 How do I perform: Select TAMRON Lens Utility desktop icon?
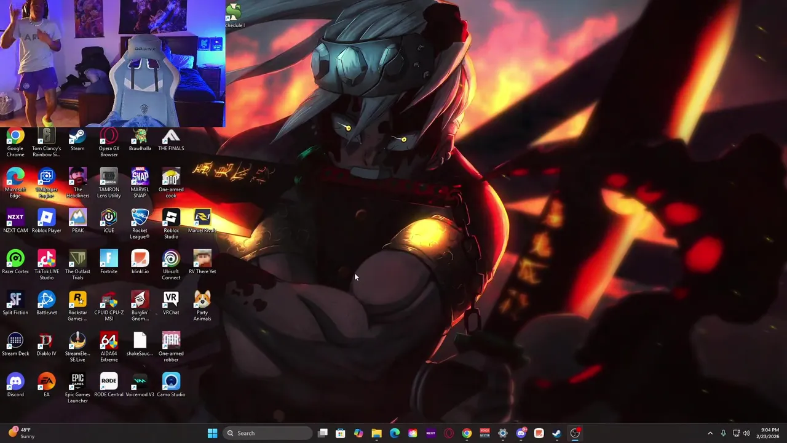(109, 183)
